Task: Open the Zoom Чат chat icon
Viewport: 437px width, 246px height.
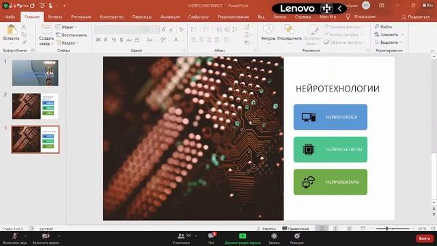Action: coord(211,236)
